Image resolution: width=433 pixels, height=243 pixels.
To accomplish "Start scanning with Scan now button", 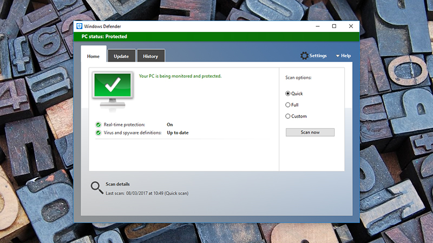I will [310, 132].
